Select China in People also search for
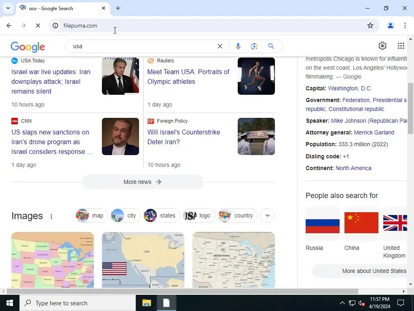Image resolution: width=414 pixels, height=311 pixels. coord(361,229)
